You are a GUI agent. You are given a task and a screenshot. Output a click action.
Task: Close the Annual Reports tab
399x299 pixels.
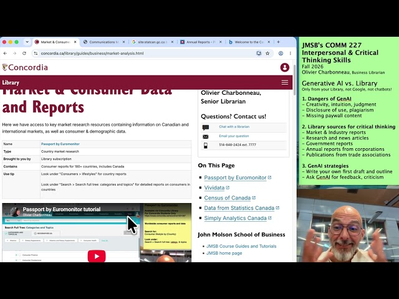point(221,42)
